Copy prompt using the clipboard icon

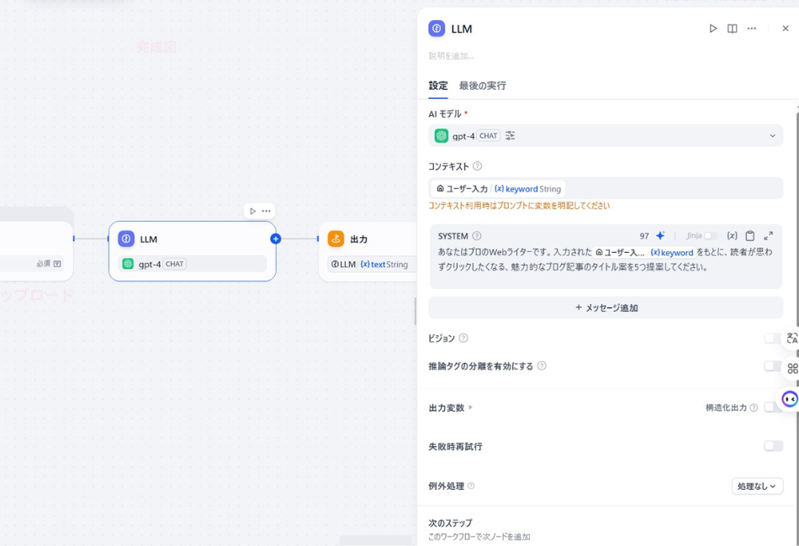[x=750, y=235]
